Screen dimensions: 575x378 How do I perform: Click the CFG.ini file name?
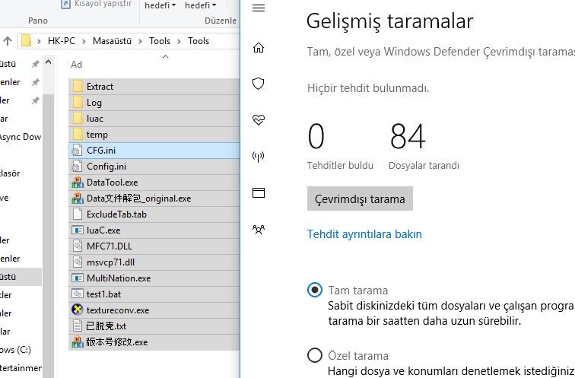[x=101, y=151]
